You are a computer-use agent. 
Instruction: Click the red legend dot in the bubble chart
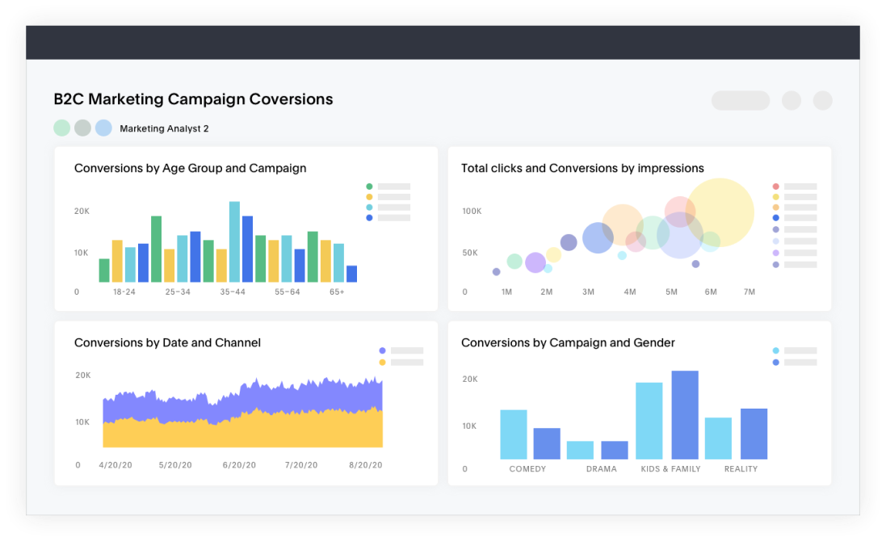pyautogui.click(x=776, y=187)
